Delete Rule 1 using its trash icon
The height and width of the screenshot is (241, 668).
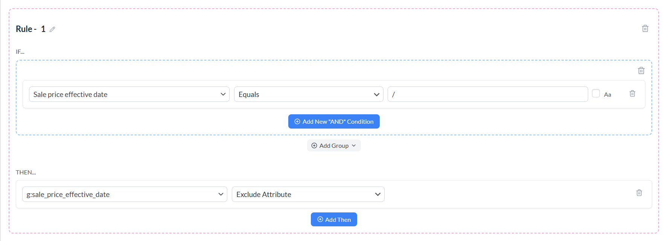(x=645, y=29)
